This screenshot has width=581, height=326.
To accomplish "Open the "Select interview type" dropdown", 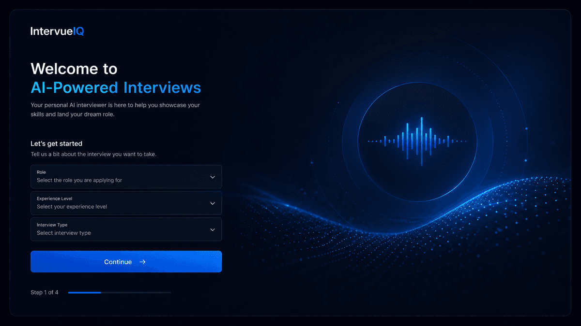I will pyautogui.click(x=64, y=233).
